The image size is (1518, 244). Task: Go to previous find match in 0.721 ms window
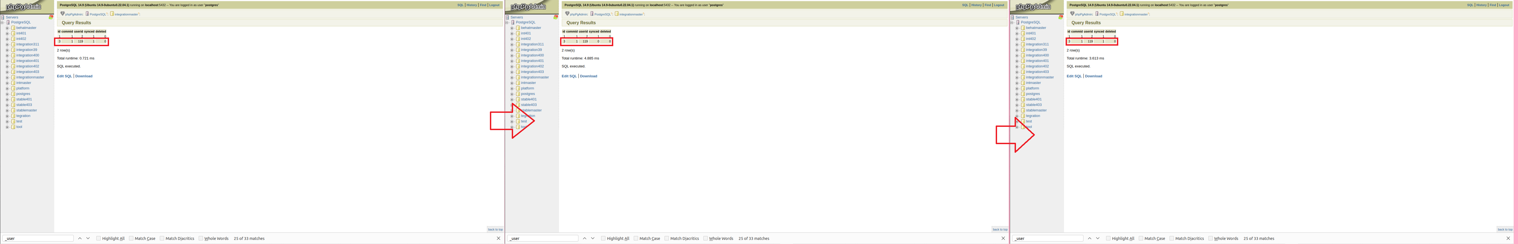coord(80,238)
